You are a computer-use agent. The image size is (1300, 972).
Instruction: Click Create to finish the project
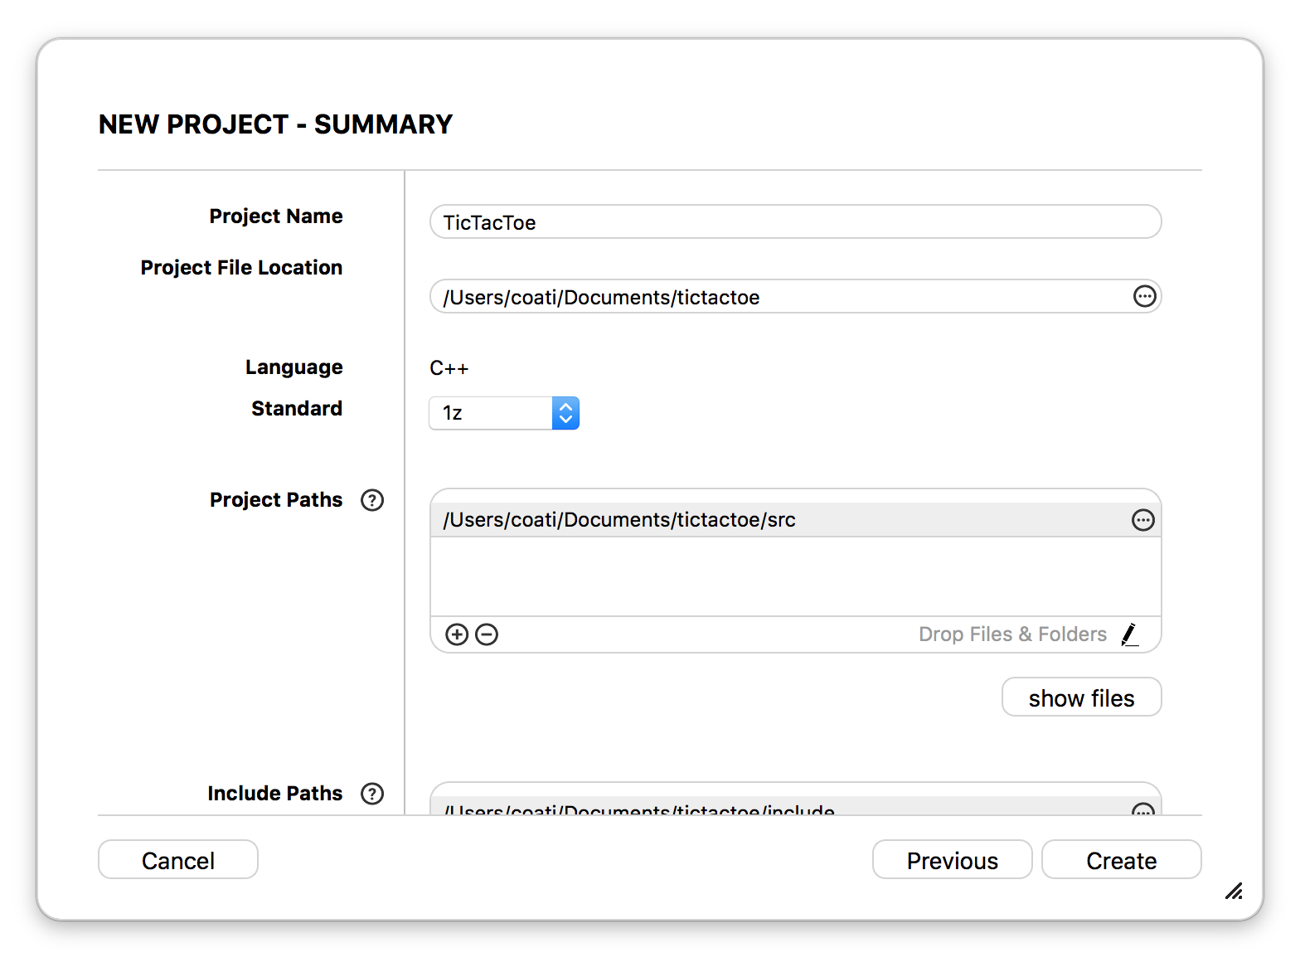pyautogui.click(x=1122, y=860)
